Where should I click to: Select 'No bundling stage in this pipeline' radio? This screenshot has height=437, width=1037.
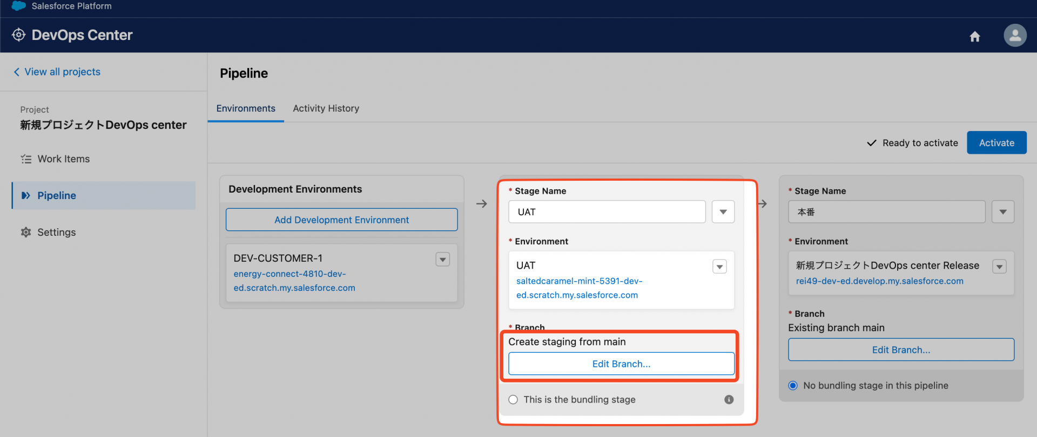[793, 386]
